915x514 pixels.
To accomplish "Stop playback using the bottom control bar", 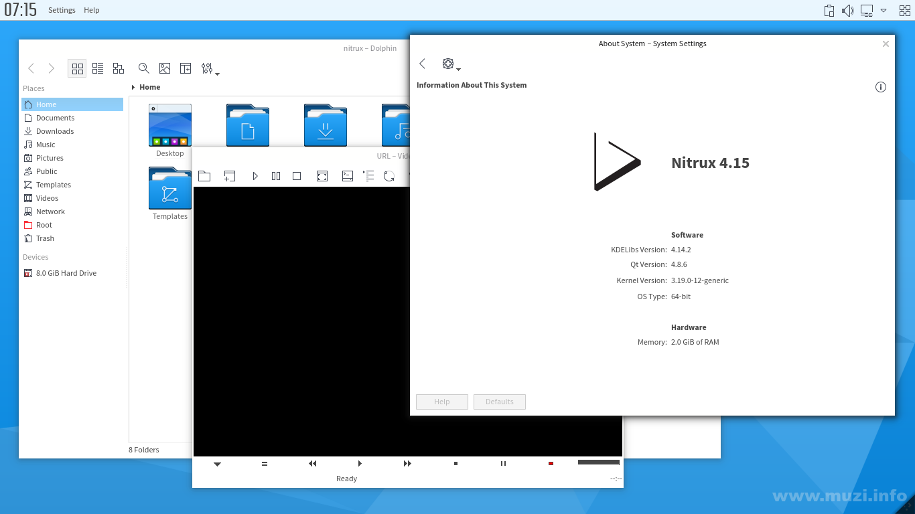I will tap(455, 464).
